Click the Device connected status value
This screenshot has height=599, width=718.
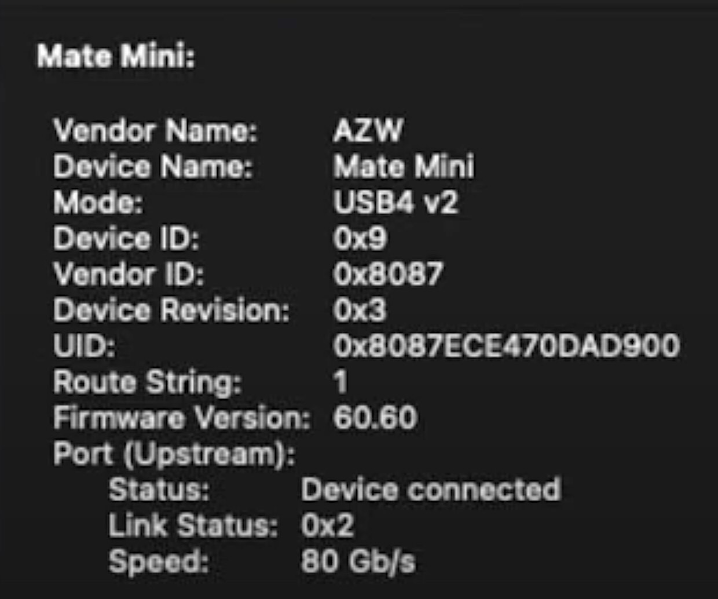tap(431, 490)
